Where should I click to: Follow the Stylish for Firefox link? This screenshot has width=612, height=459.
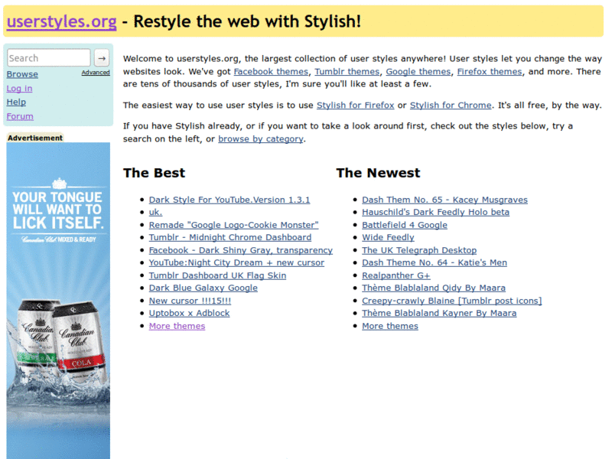(356, 106)
